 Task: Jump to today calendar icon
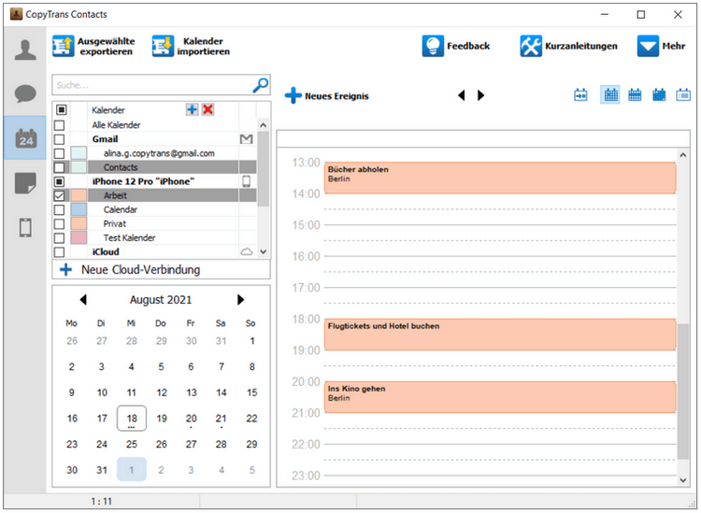pyautogui.click(x=580, y=94)
